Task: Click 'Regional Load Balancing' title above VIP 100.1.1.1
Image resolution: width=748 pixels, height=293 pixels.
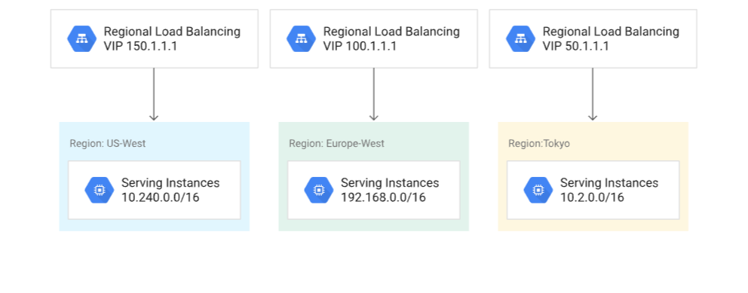Action: 391,32
